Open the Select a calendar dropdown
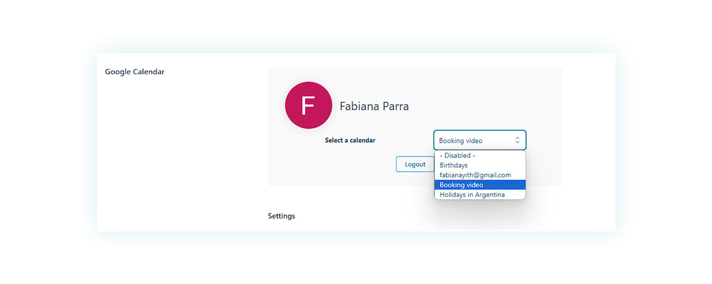 tap(480, 140)
